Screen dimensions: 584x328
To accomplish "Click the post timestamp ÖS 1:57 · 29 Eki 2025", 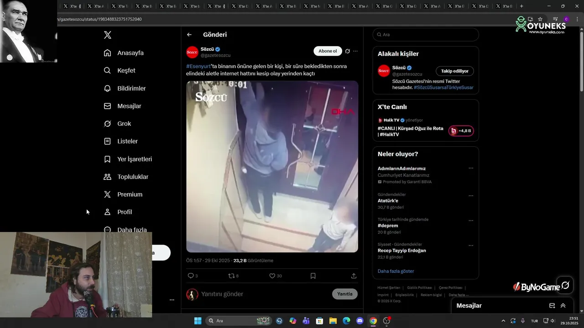I will pyautogui.click(x=208, y=261).
